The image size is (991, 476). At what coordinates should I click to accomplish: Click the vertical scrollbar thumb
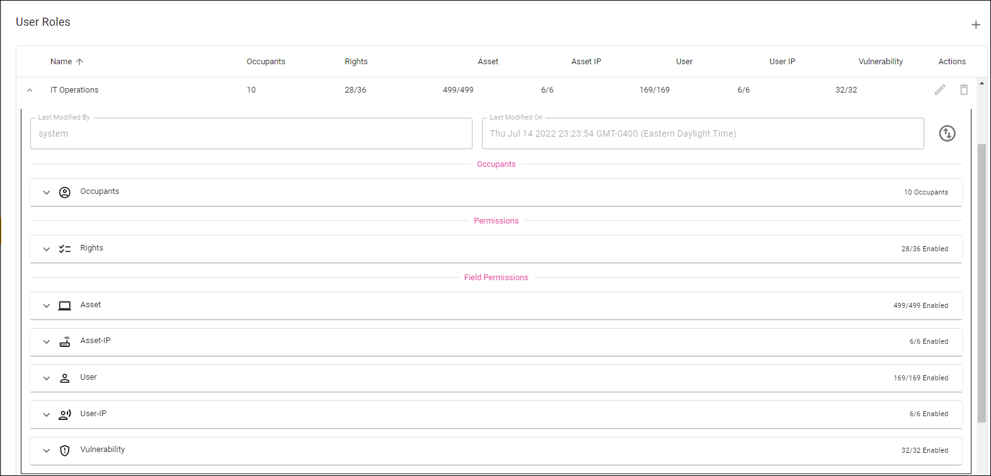pos(982,283)
